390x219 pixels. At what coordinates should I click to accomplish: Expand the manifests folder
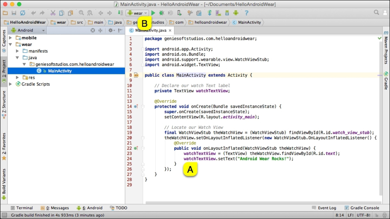coord(18,51)
